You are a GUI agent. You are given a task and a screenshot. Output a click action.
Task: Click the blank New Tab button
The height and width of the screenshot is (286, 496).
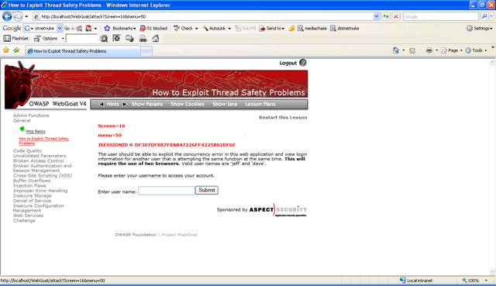pyautogui.click(x=146, y=51)
